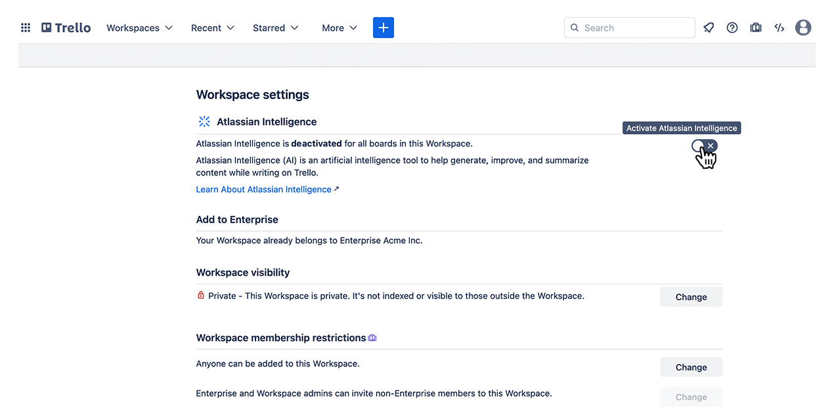Click briefcase icon beside membership restrictions heading
The height and width of the screenshot is (411, 836).
point(372,337)
